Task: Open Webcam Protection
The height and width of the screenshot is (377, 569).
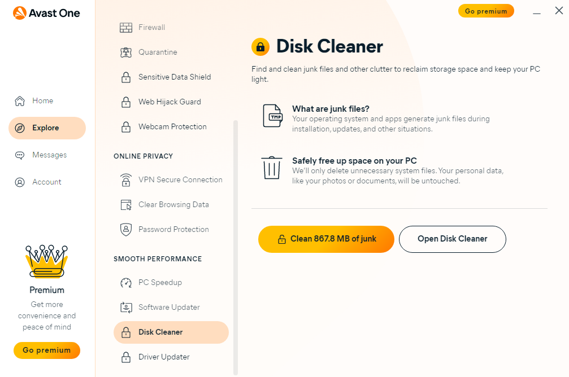Action: click(171, 127)
